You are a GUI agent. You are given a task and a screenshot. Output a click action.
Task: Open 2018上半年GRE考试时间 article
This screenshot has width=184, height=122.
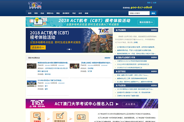pyautogui.click(x=133, y=64)
